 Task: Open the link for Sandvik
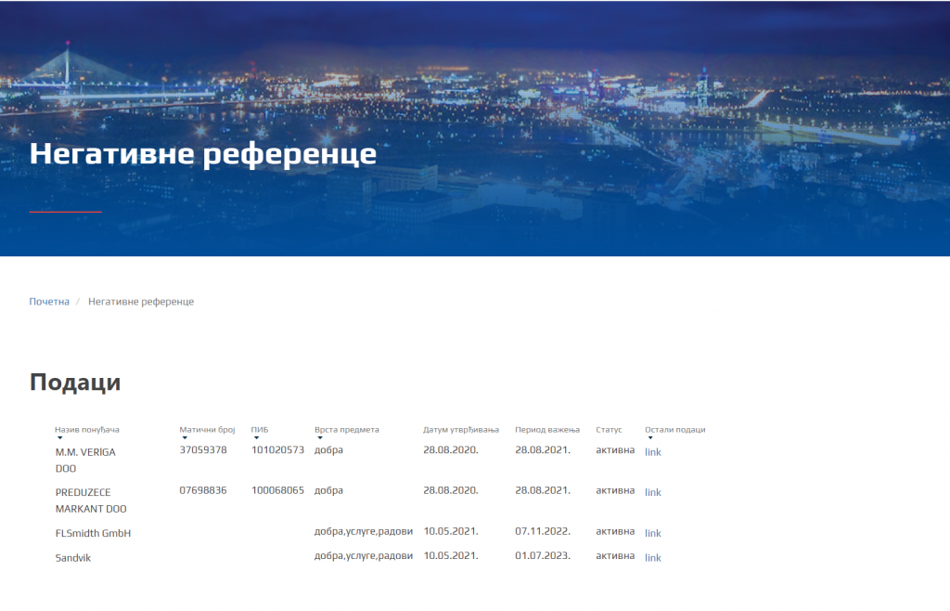(652, 557)
